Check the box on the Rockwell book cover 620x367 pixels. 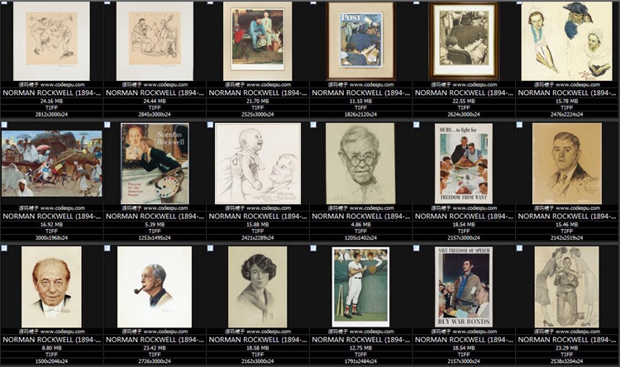pos(107,125)
